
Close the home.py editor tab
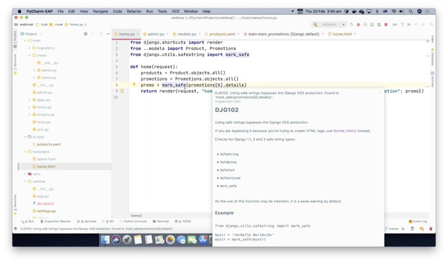[x=138, y=34]
